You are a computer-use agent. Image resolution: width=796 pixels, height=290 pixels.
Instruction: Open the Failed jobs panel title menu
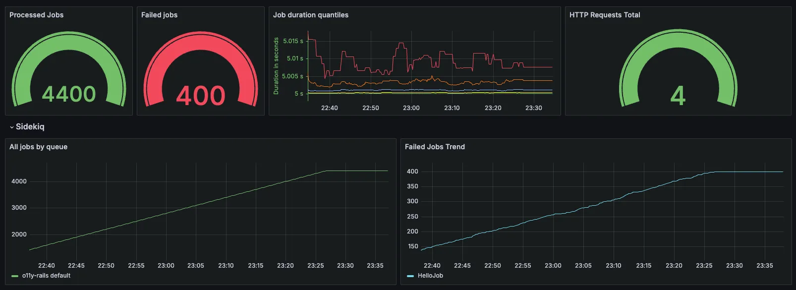coord(159,15)
